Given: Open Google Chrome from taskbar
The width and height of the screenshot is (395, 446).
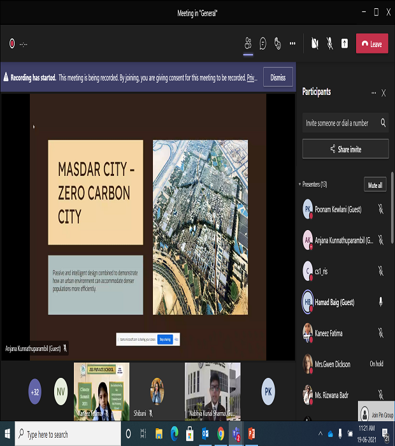Looking at the screenshot, I should 220,434.
